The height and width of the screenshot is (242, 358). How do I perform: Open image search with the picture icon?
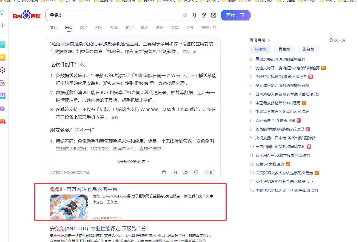[214, 15]
